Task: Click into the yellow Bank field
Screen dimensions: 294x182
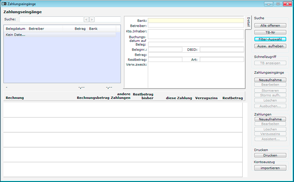Action: (x=196, y=21)
